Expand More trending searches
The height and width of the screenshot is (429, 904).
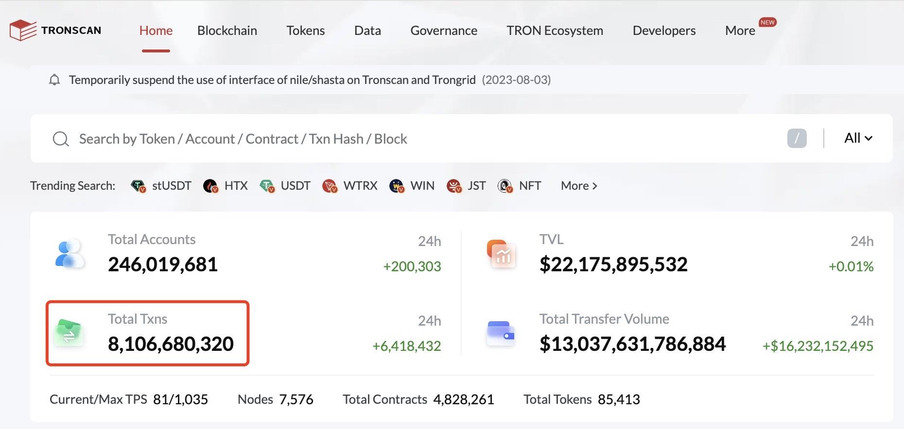point(579,186)
